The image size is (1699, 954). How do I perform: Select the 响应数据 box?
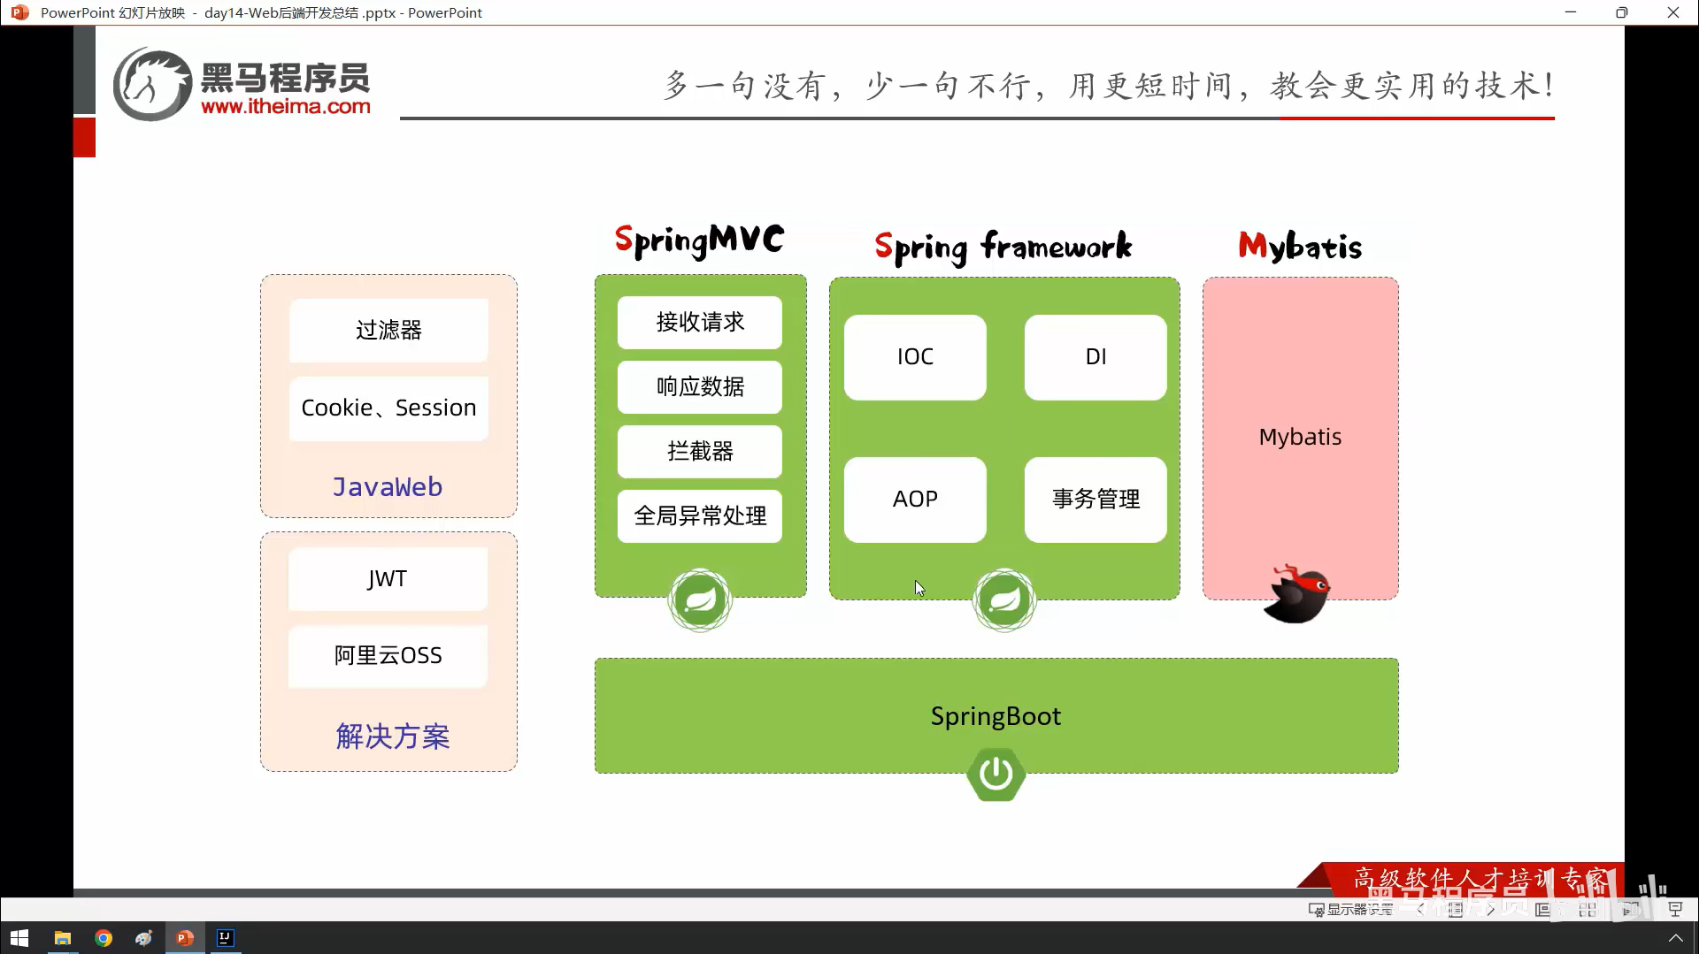coord(700,386)
